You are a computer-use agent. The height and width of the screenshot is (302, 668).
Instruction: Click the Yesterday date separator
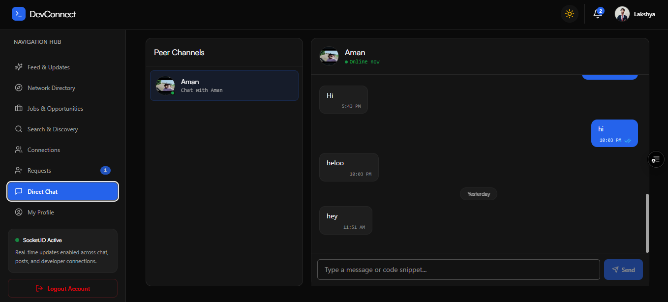[479, 194]
